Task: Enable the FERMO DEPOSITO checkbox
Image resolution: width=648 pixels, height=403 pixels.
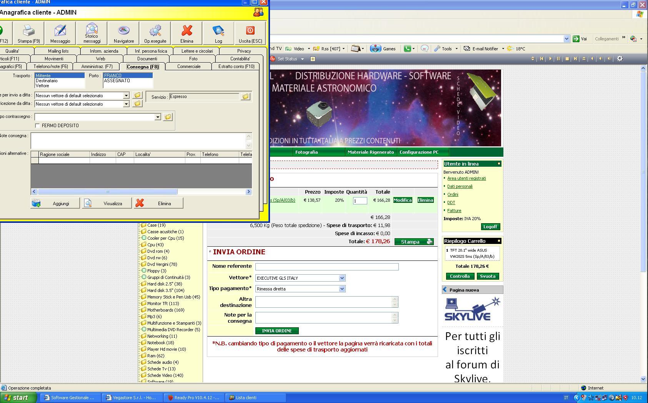Action: click(37, 126)
